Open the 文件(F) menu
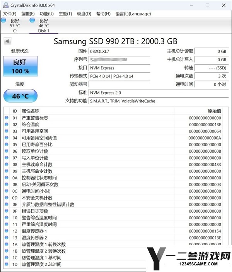This screenshot has height=272, width=232. point(10,14)
